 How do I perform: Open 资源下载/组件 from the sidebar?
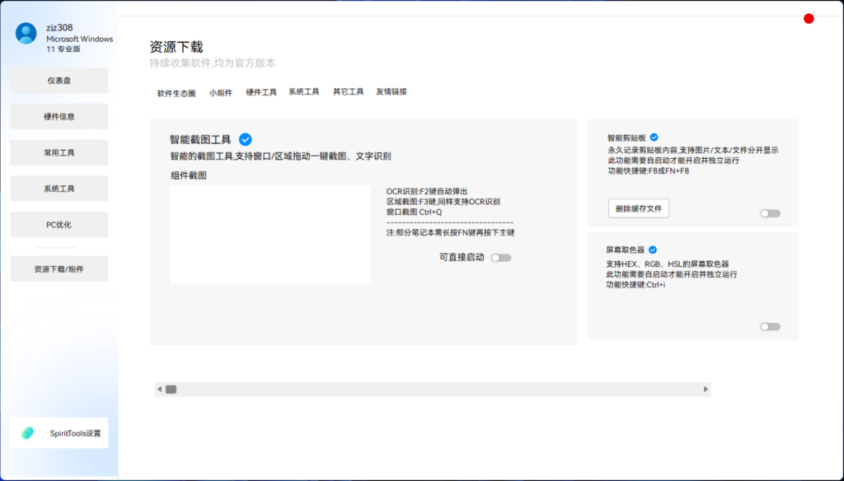(59, 269)
